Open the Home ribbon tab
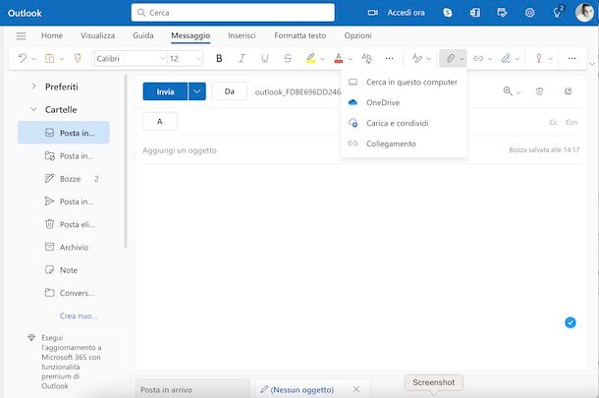599x398 pixels. 52,35
